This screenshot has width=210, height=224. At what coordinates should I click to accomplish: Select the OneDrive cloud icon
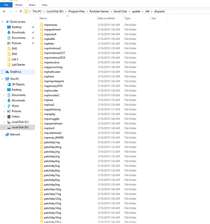(7, 72)
